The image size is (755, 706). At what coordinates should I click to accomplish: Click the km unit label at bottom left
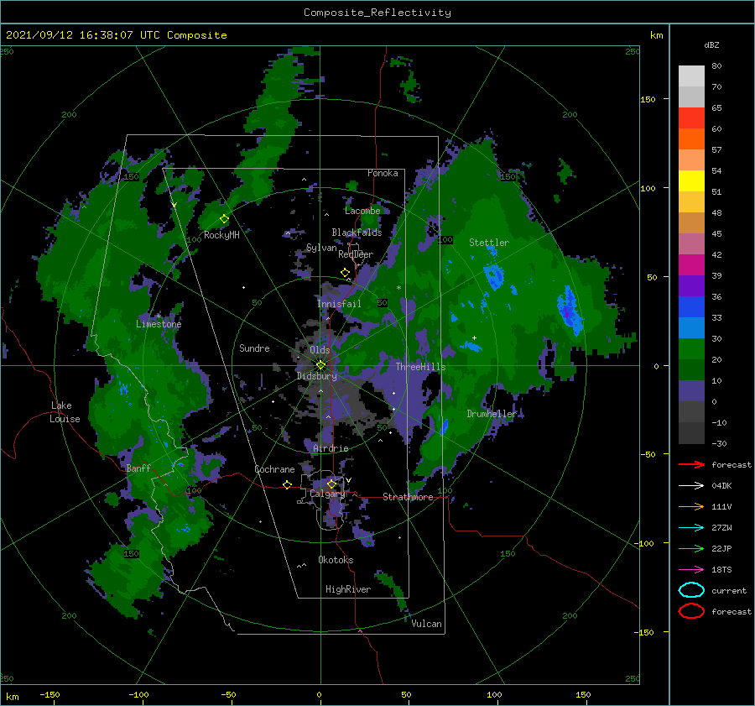pos(12,697)
